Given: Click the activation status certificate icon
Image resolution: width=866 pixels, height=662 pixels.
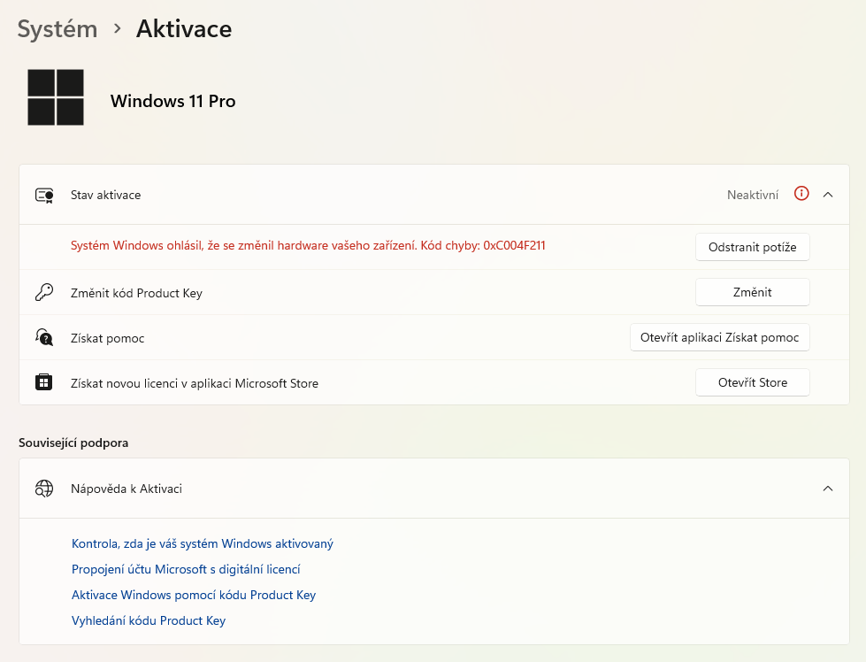Looking at the screenshot, I should [44, 195].
